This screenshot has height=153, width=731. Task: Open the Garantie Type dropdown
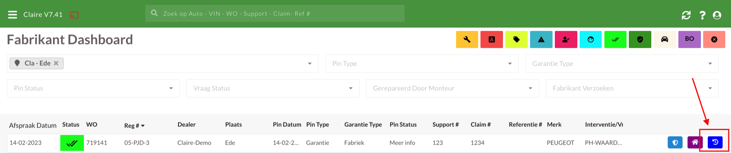tap(622, 63)
